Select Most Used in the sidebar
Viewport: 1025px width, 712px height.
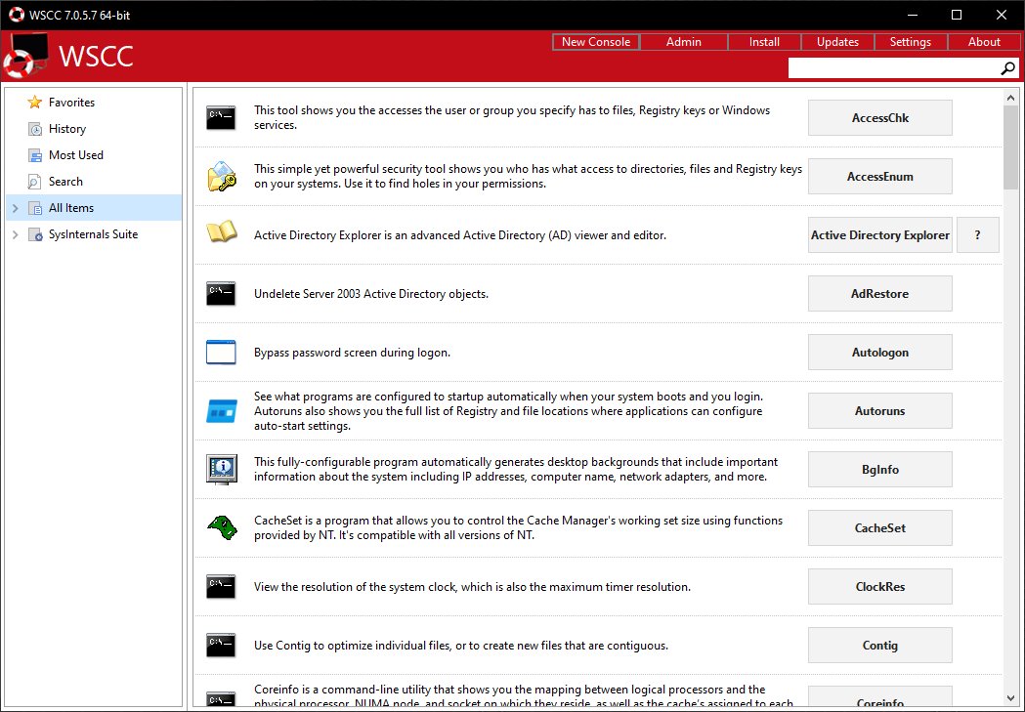point(76,155)
